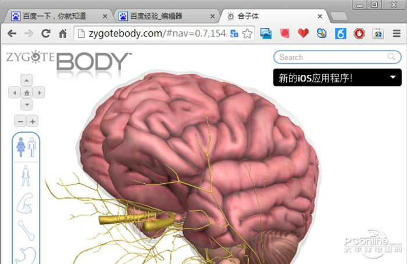The width and height of the screenshot is (407, 264).
Task: Switch to 百度一下，你就知道 tab
Action: tap(59, 16)
